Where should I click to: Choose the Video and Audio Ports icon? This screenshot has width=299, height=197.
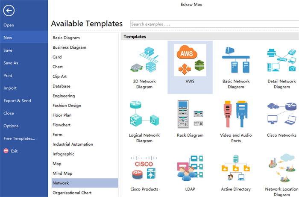[x=236, y=114]
